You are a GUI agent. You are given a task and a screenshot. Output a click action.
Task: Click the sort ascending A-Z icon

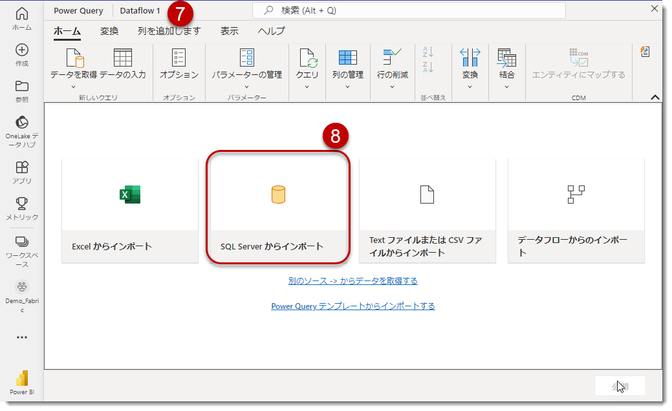tap(428, 52)
